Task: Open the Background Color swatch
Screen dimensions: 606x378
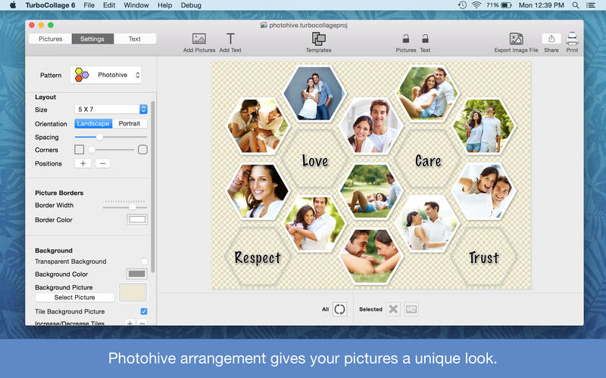Action: pyautogui.click(x=136, y=274)
